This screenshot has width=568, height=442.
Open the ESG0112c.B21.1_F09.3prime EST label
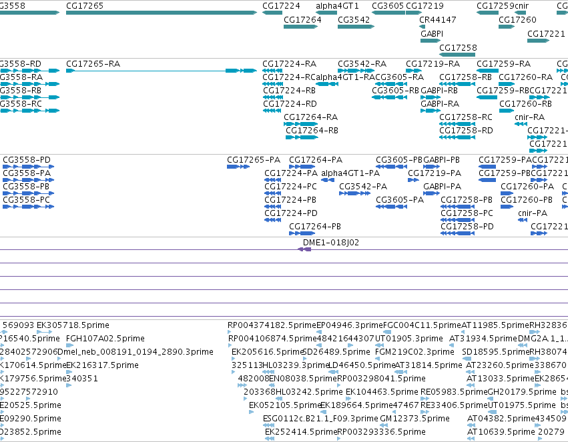[320, 419]
